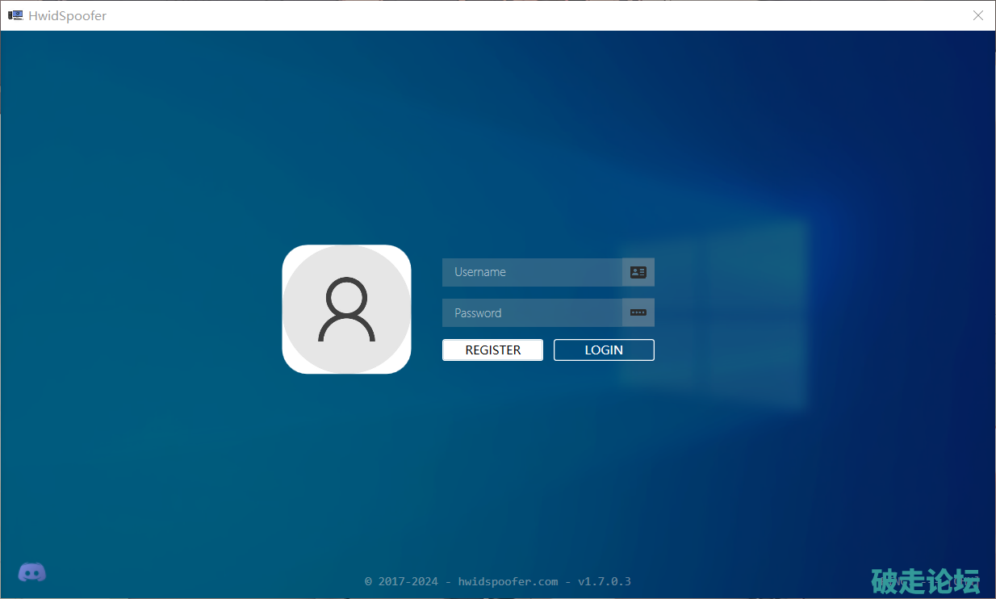Open hwidspoofer.com from the footer

tap(508, 581)
